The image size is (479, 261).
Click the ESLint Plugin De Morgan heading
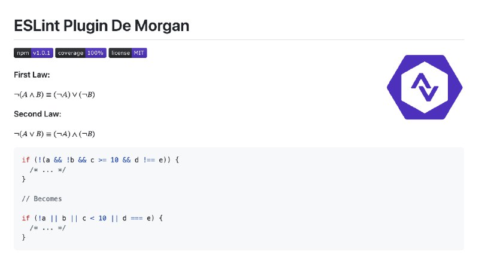[x=101, y=26]
